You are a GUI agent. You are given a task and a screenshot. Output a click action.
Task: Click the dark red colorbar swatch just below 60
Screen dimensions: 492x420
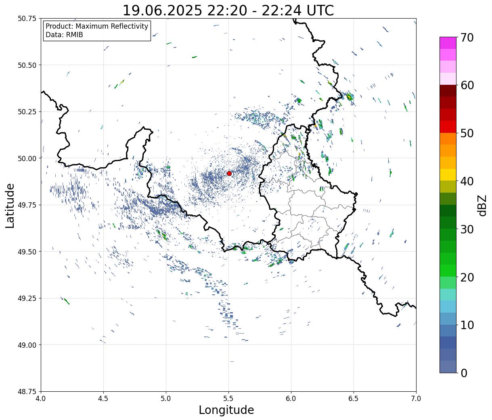click(x=448, y=91)
